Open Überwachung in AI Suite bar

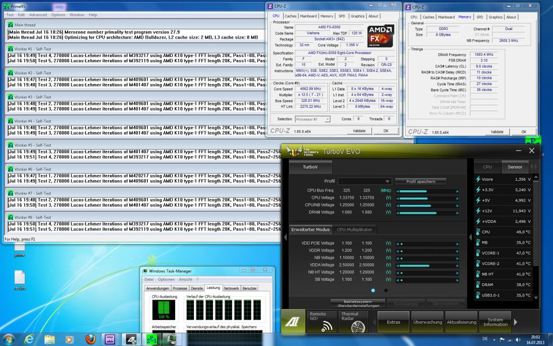pyautogui.click(x=427, y=322)
